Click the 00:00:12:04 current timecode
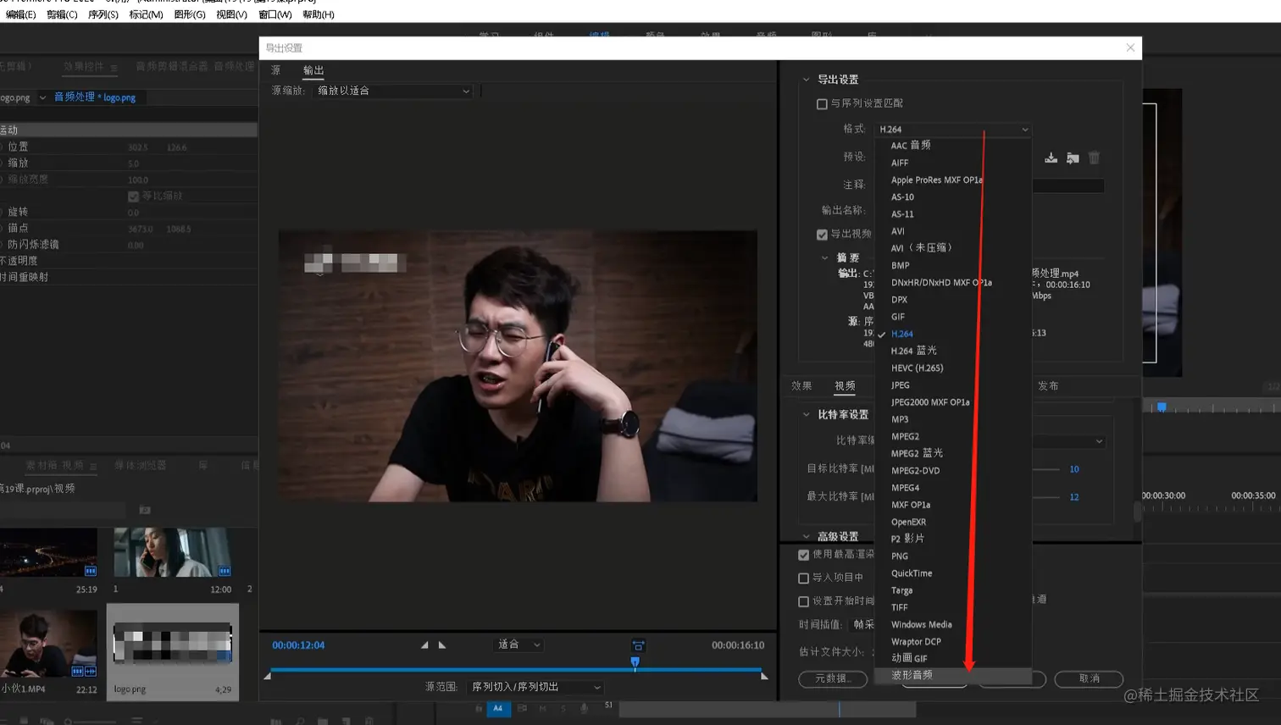The height and width of the screenshot is (725, 1281). coord(298,645)
